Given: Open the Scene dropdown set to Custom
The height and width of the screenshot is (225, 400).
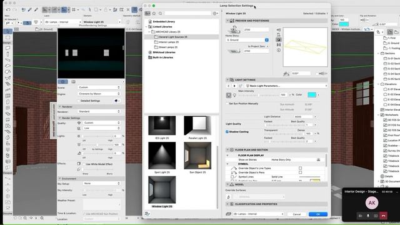Looking at the screenshot, I should [99, 87].
